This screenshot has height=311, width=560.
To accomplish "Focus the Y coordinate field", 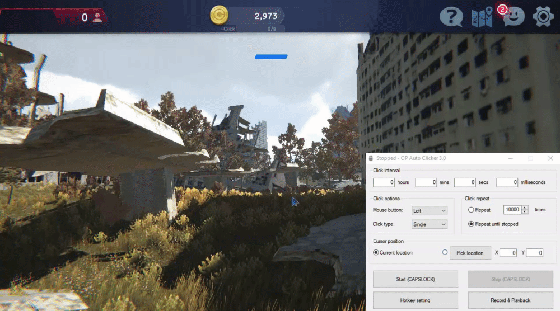I will tap(534, 253).
